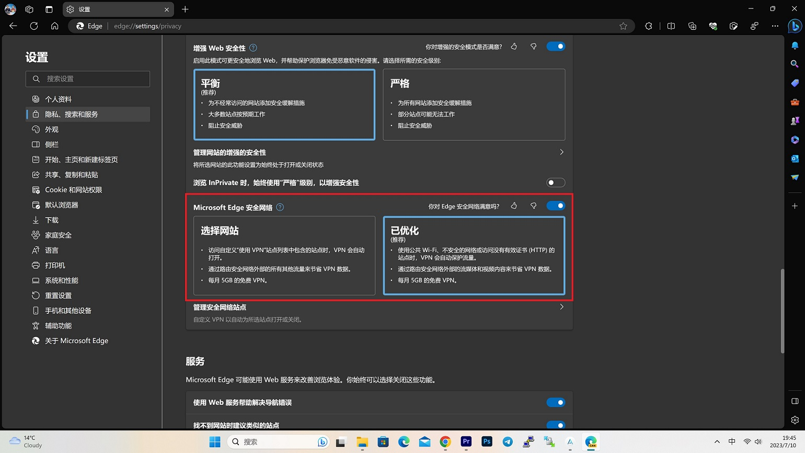This screenshot has height=453, width=805.
Task: Click thumbs up for Edge secure network
Action: coord(514,206)
